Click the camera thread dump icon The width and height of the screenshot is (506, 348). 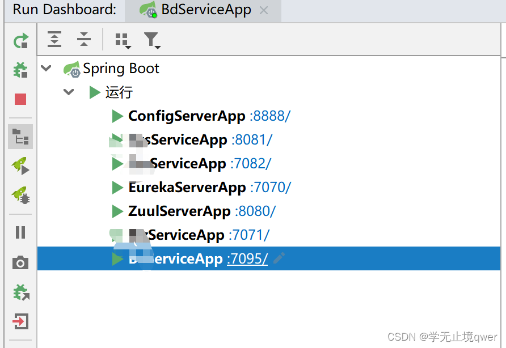pos(20,263)
